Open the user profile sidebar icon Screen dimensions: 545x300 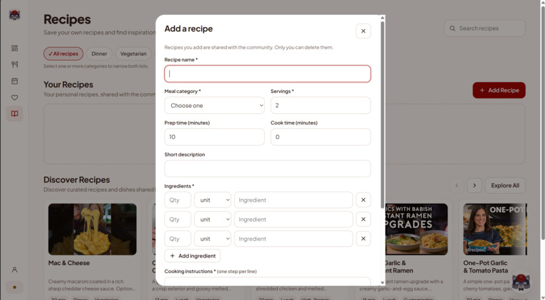[14, 270]
